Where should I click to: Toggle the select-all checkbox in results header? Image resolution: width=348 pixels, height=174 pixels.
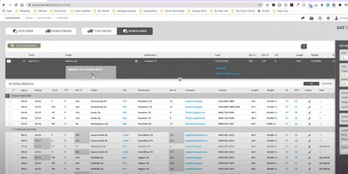coord(9,90)
